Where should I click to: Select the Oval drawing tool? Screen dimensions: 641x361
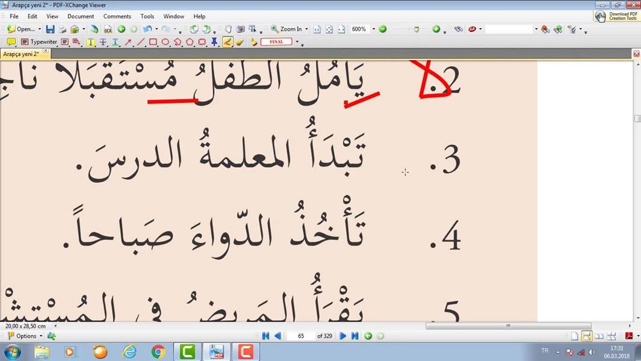(165, 42)
